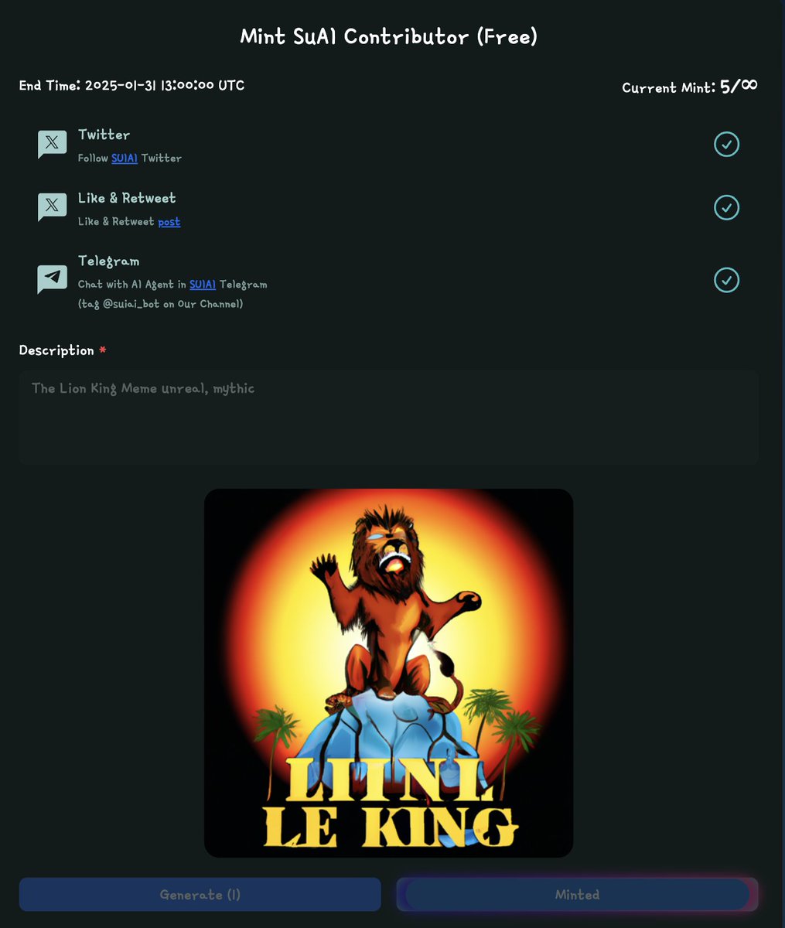
Task: Open the SUIAI link in Follow Twitter line
Action: [125, 158]
